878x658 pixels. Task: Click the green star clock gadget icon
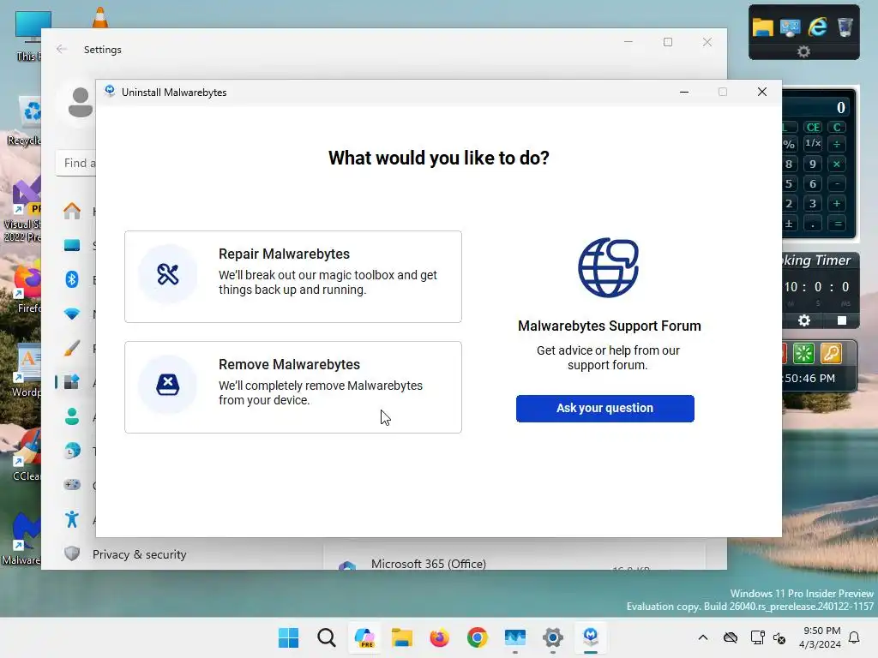pos(803,353)
